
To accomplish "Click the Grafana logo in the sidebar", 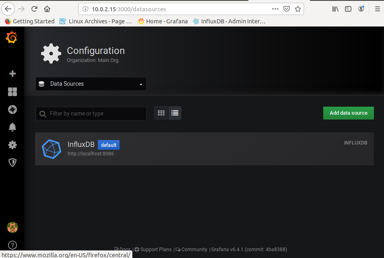I will tap(12, 37).
